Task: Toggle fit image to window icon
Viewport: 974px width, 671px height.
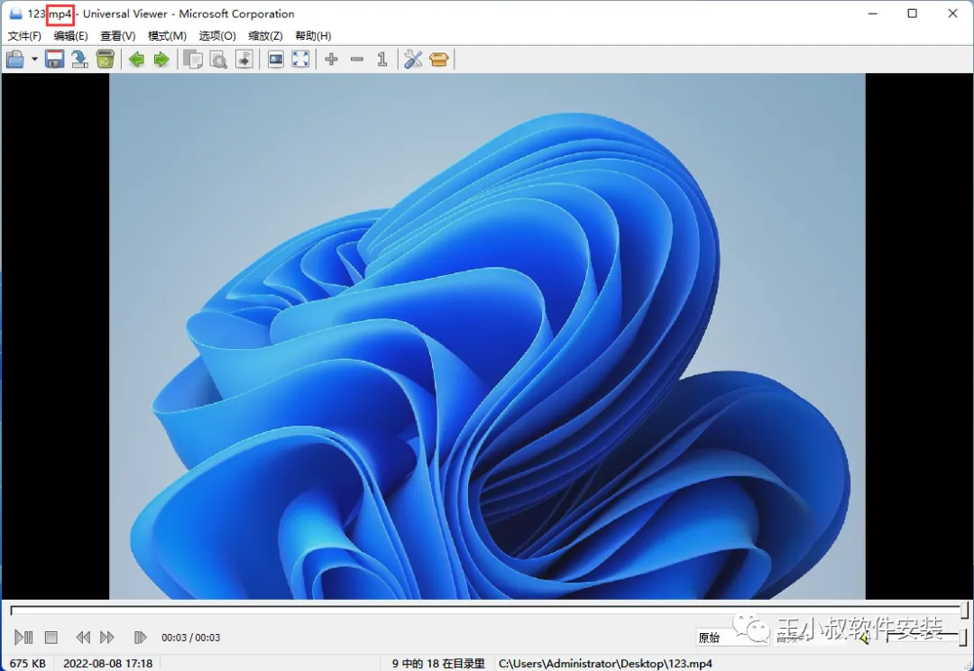Action: 275,60
